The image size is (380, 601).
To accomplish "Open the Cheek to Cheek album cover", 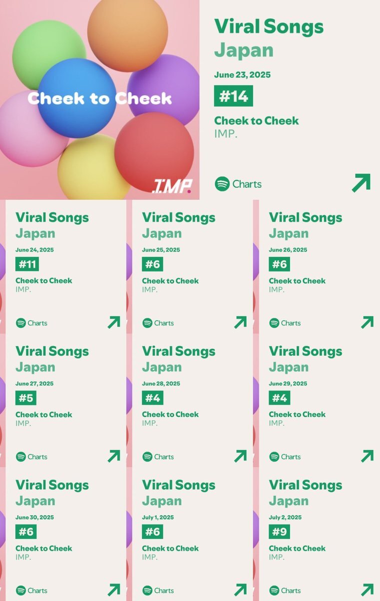I will click(x=99, y=100).
